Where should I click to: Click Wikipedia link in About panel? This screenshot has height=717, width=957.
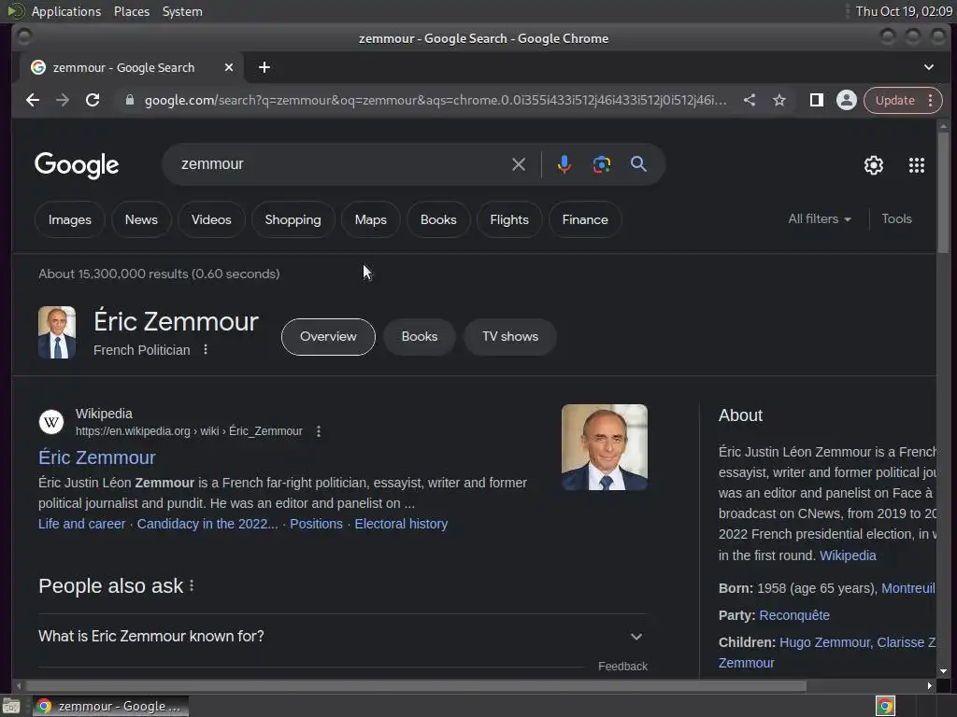tap(848, 555)
